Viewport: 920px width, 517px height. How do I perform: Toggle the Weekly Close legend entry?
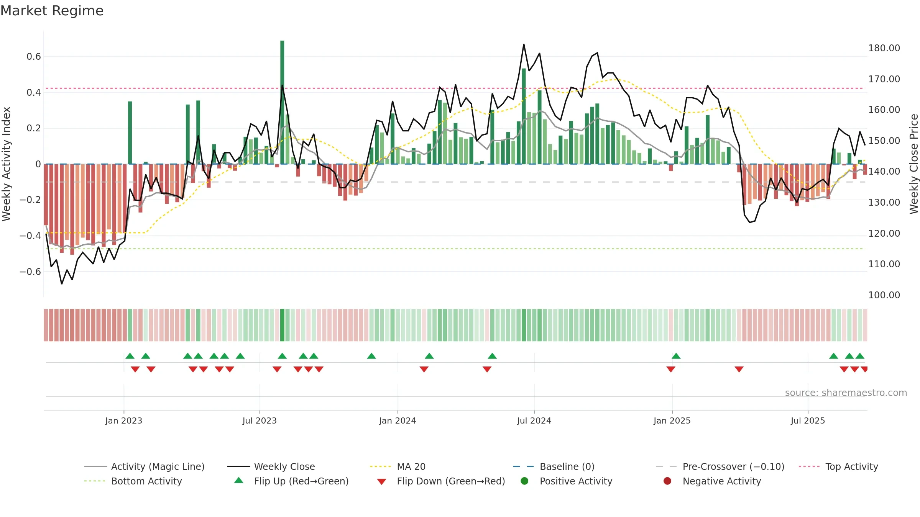tap(271, 466)
